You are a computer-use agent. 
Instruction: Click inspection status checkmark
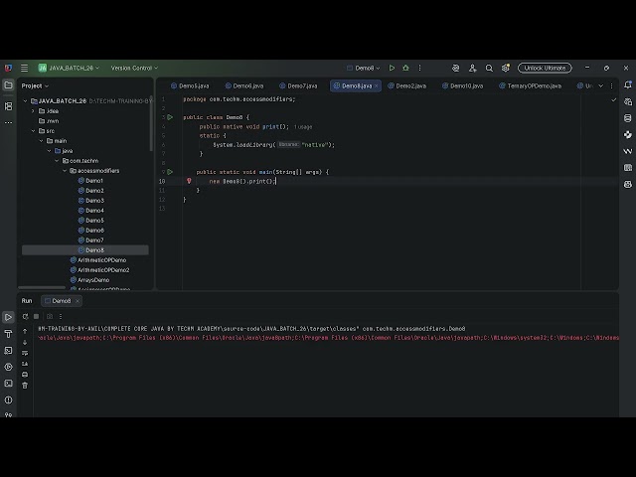614,99
